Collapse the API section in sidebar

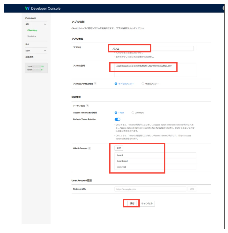45,24
